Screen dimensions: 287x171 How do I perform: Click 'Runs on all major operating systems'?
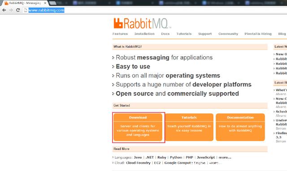click(x=168, y=75)
